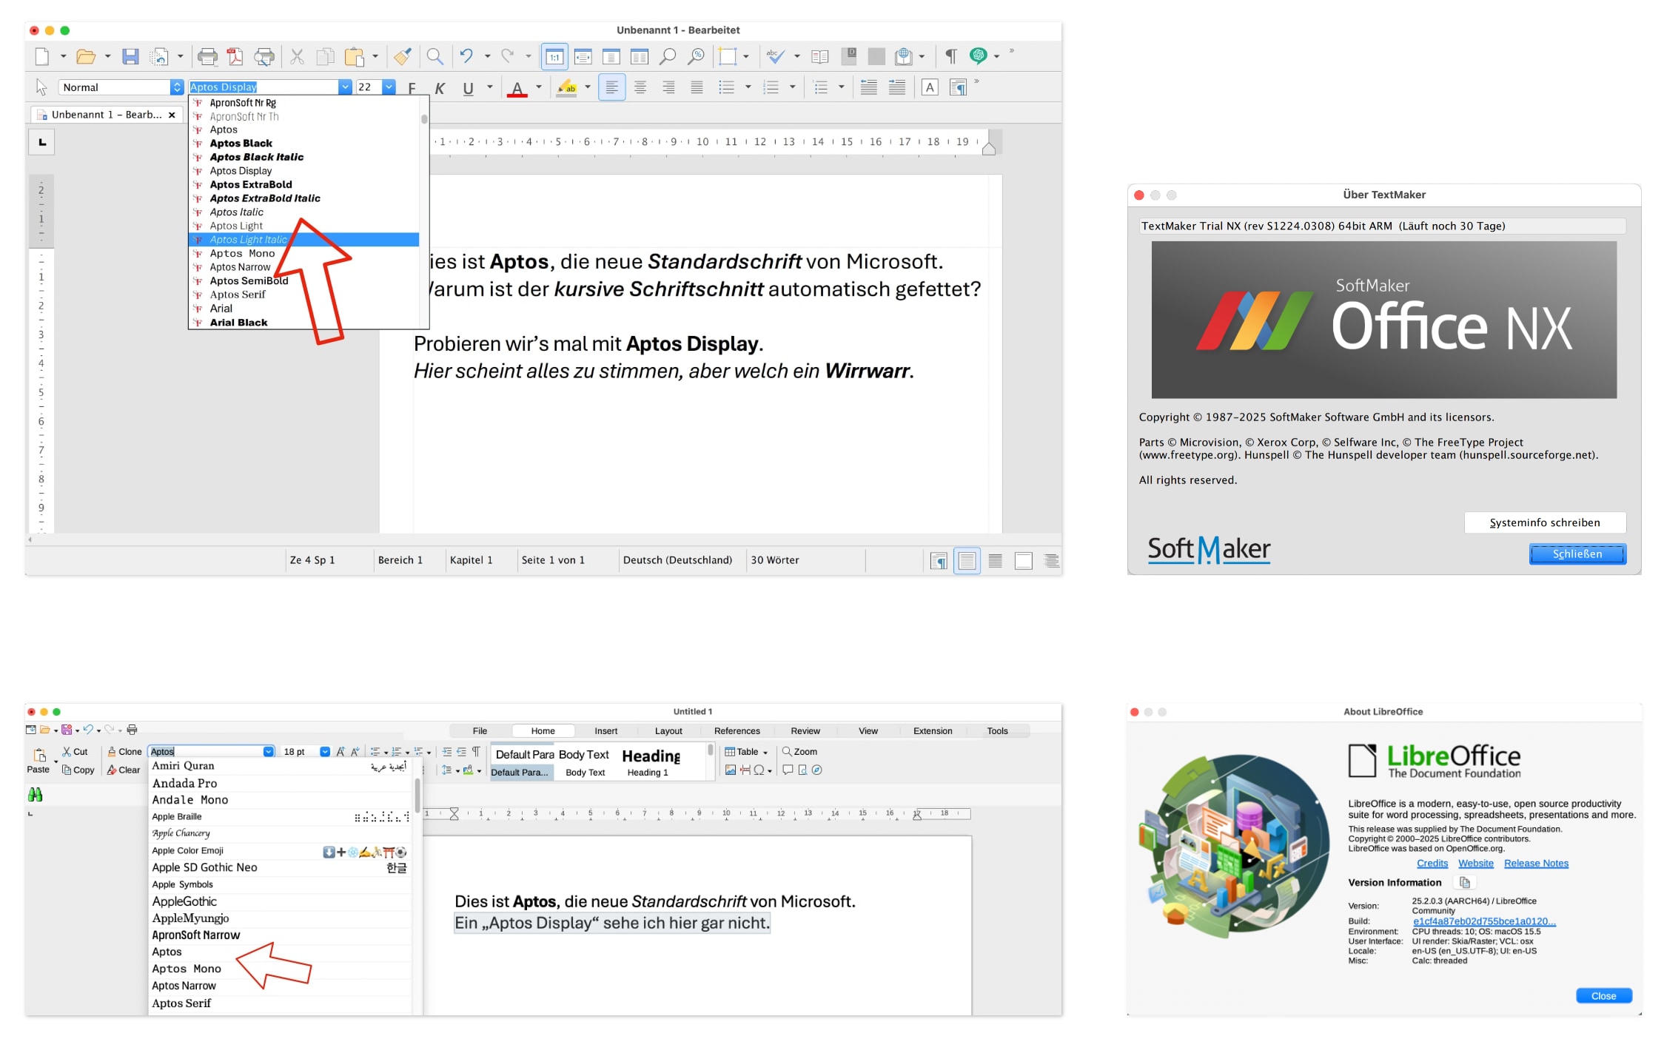Click the Print icon in LibreOffice's quick toolbar
This screenshot has width=1664, height=1039.
tap(132, 730)
